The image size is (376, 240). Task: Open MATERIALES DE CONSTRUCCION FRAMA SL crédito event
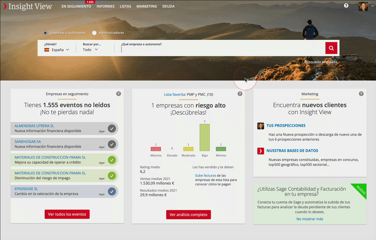pos(50,157)
